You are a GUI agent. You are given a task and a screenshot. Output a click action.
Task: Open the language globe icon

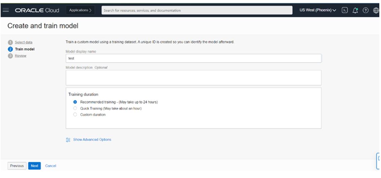tap(376, 10)
